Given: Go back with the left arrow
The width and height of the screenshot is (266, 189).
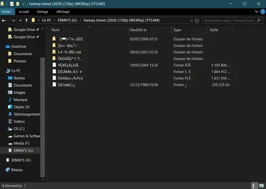Looking at the screenshot, I should (4, 21).
